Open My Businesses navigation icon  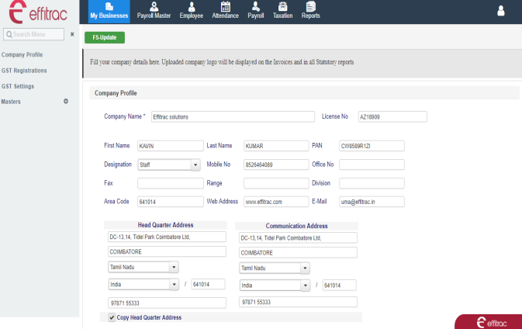point(108,7)
